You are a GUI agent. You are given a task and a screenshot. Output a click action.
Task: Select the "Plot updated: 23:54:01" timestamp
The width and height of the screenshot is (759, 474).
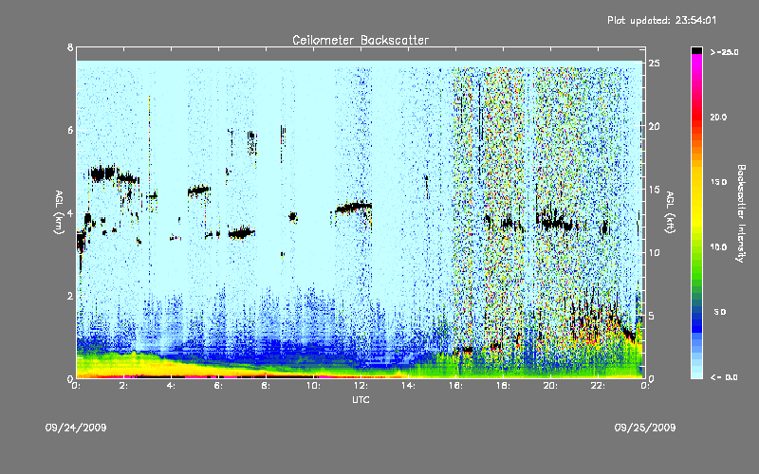(x=661, y=20)
